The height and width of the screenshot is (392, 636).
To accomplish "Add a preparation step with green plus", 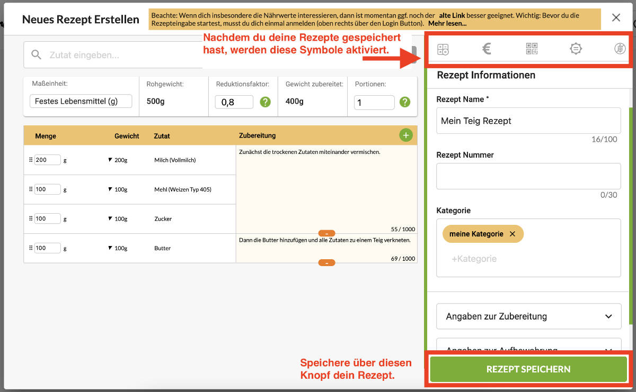I will click(x=405, y=135).
